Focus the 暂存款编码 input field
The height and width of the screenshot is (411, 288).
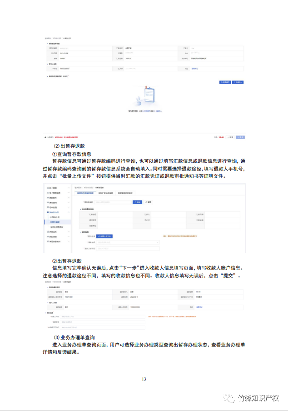pos(113,202)
